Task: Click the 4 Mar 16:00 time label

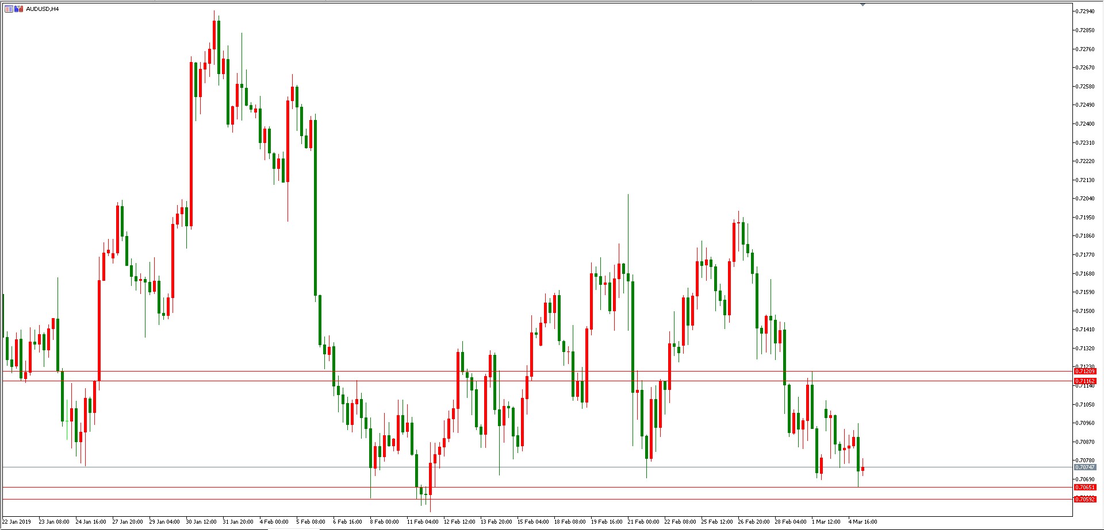Action: tap(863, 522)
